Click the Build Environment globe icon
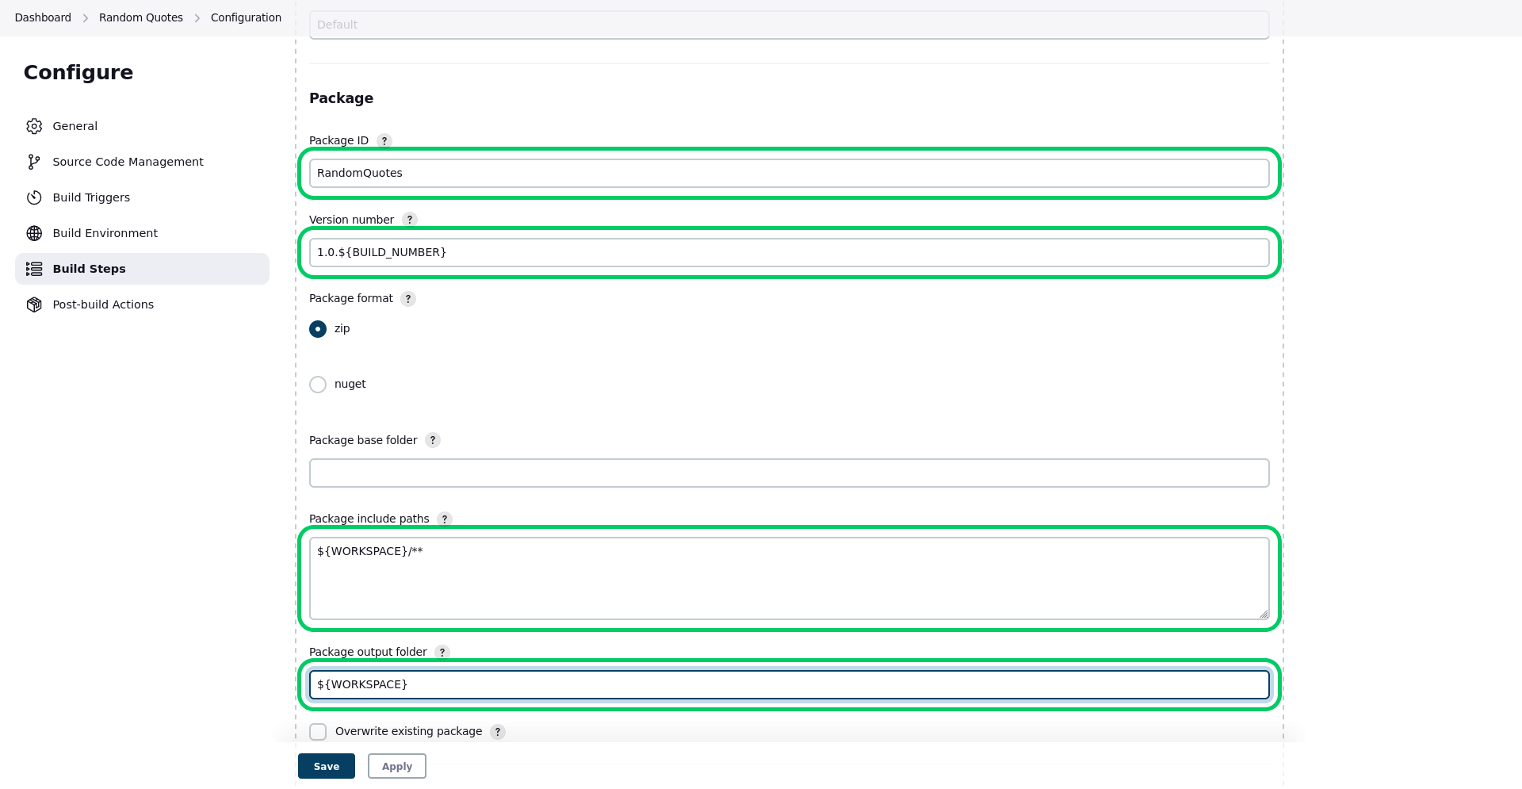This screenshot has width=1522, height=789. click(34, 233)
